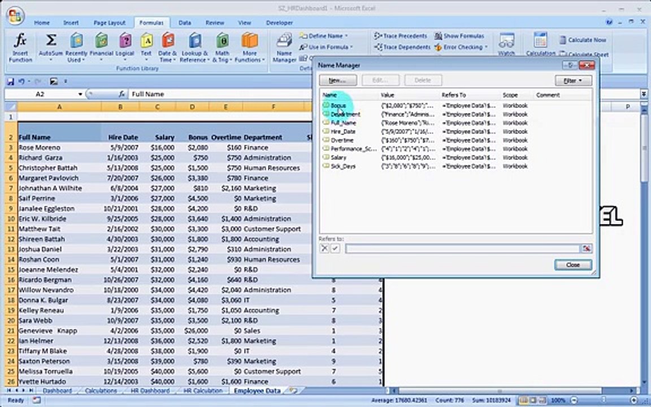This screenshot has height=407, width=651.
Task: Click the Select All corner of grid
Action: tap(11, 107)
